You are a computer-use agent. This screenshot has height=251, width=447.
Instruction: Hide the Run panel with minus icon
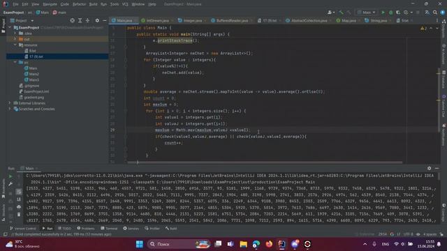click(x=437, y=169)
